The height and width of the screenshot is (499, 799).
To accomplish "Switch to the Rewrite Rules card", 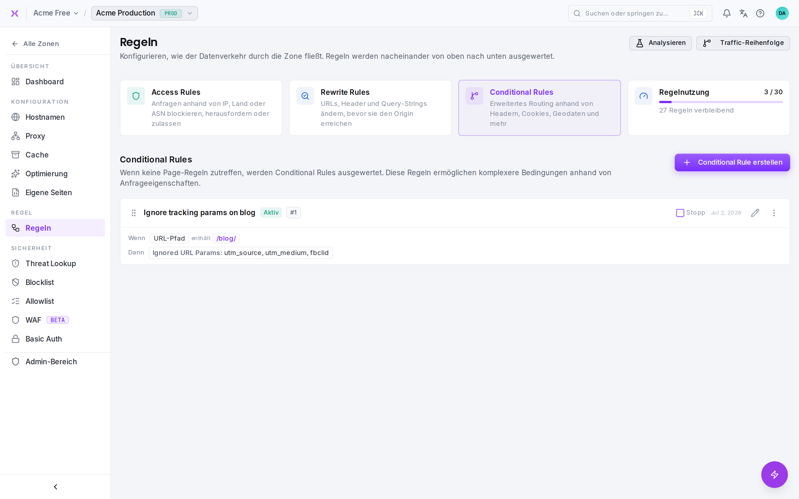I will tap(370, 108).
